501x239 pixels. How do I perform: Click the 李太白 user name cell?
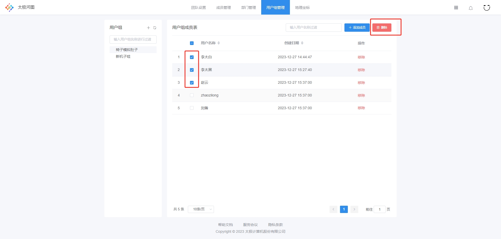[x=206, y=57]
